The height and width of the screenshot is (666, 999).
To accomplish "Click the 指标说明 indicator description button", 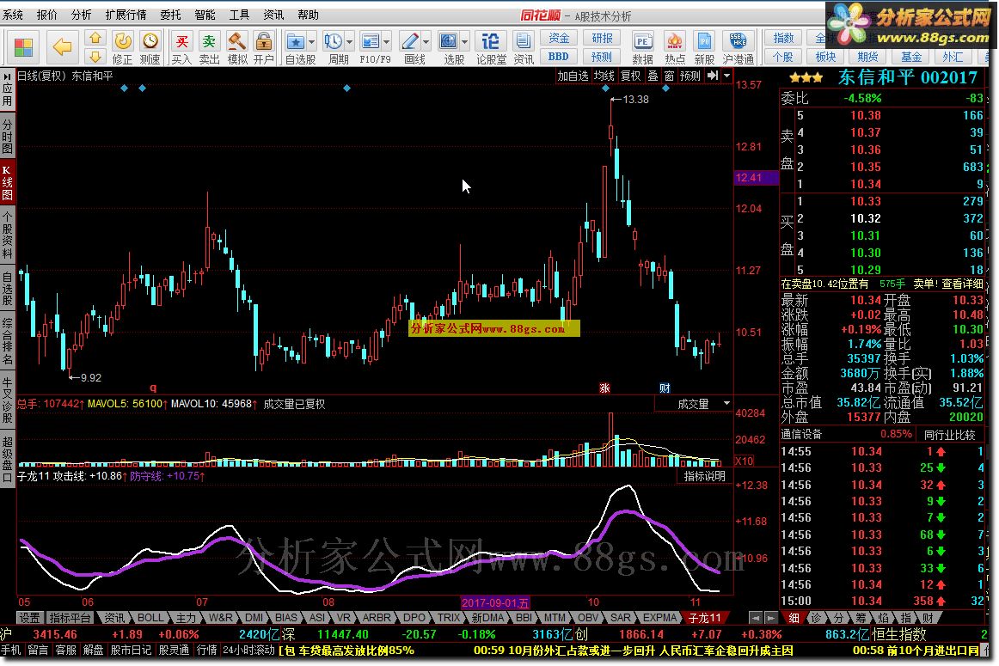I will click(x=704, y=475).
